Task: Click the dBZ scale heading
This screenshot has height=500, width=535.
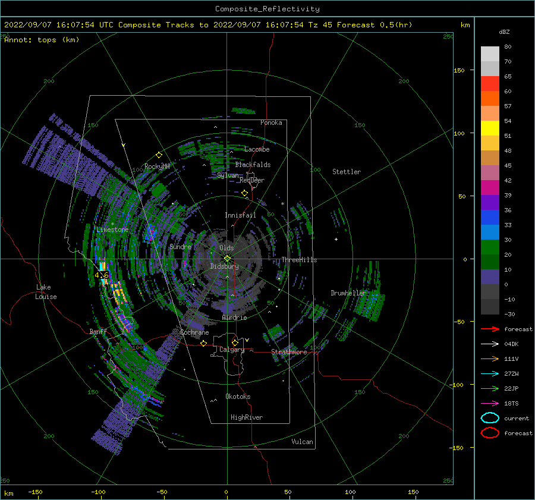Action: (x=504, y=32)
